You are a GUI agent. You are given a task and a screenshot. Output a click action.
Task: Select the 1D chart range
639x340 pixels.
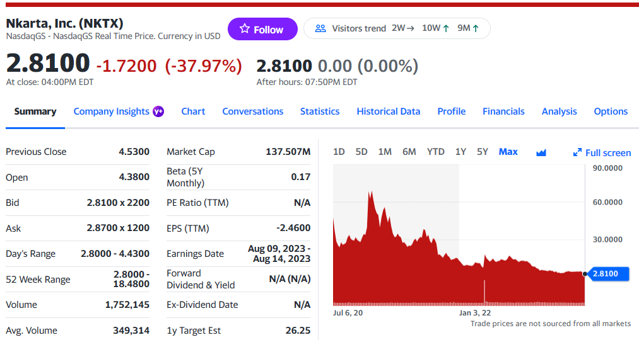click(x=339, y=152)
